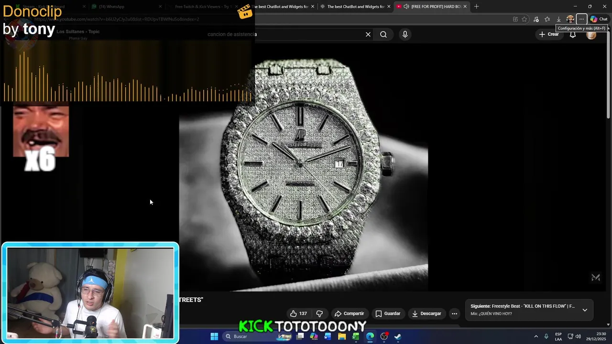
Task: Close the second 'The best ChatBot' tab
Action: [389, 7]
